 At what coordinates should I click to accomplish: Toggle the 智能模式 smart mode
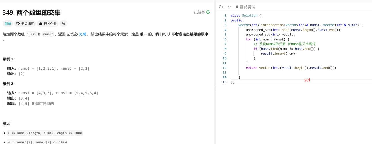click(x=245, y=7)
